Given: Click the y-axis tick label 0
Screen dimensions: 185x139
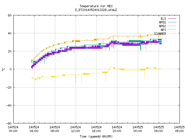Looking at the screenshot, I should pyautogui.click(x=11, y=69).
